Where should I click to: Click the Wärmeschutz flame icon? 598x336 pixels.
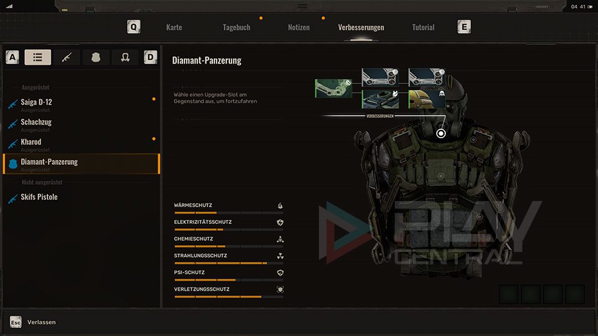tap(280, 205)
